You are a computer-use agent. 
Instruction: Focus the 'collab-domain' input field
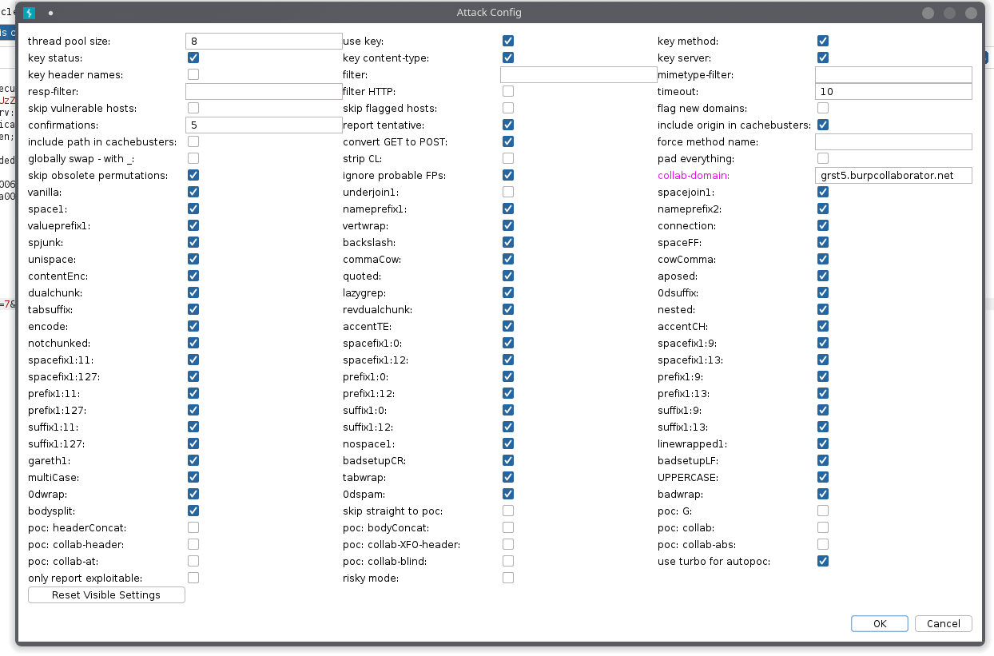pyautogui.click(x=893, y=176)
